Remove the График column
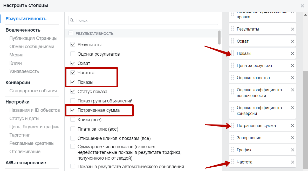 pos(292,150)
